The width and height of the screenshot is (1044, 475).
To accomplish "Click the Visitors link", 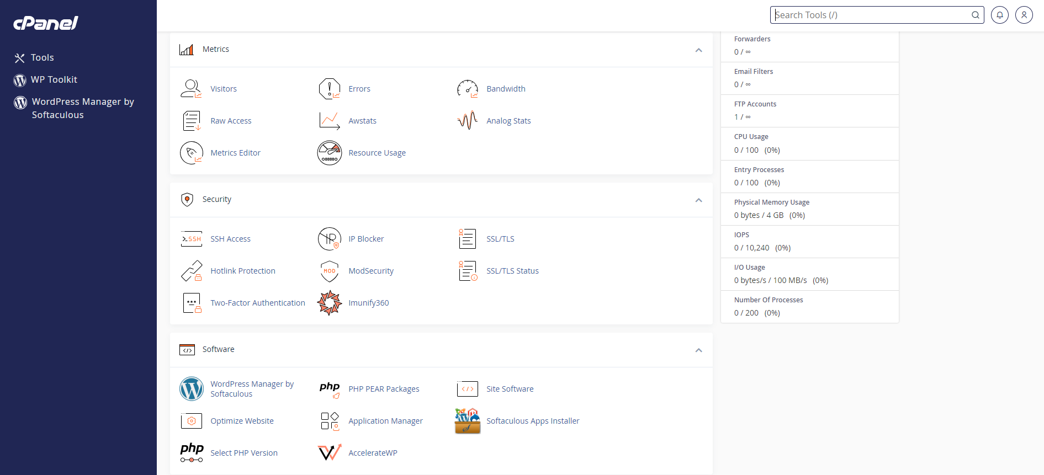I will point(224,89).
